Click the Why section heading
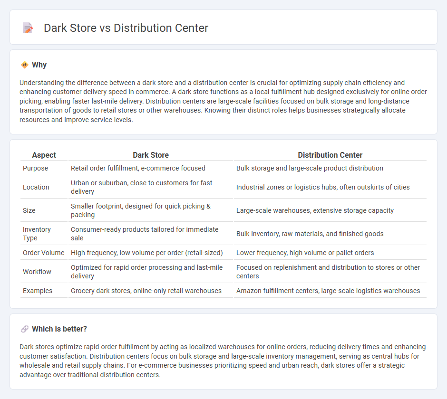Viewport: 447px width, 399px height. (39, 65)
